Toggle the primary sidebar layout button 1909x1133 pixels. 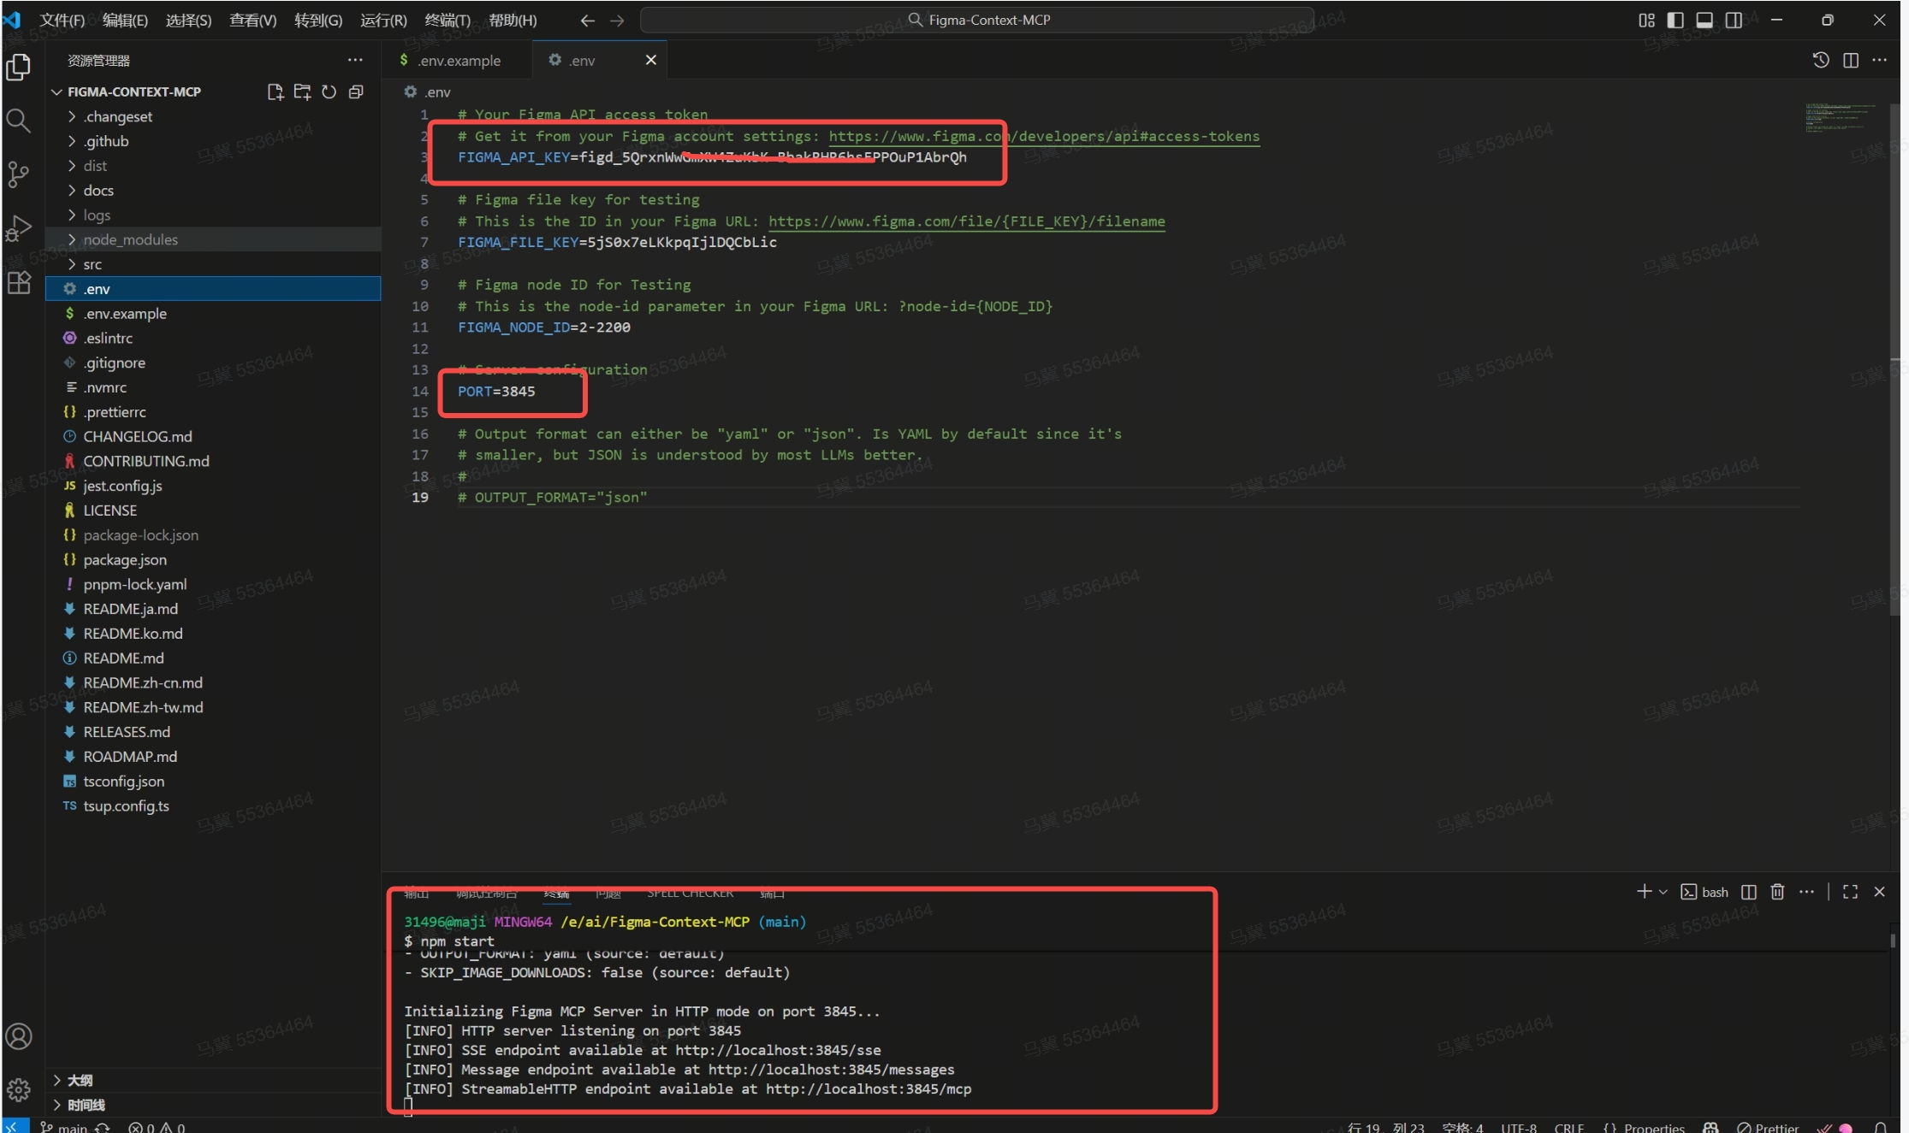(x=1675, y=20)
